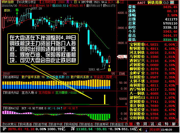Click the tall yellow 主力入场 bar
The width and height of the screenshot is (180, 133).
pos(105,99)
